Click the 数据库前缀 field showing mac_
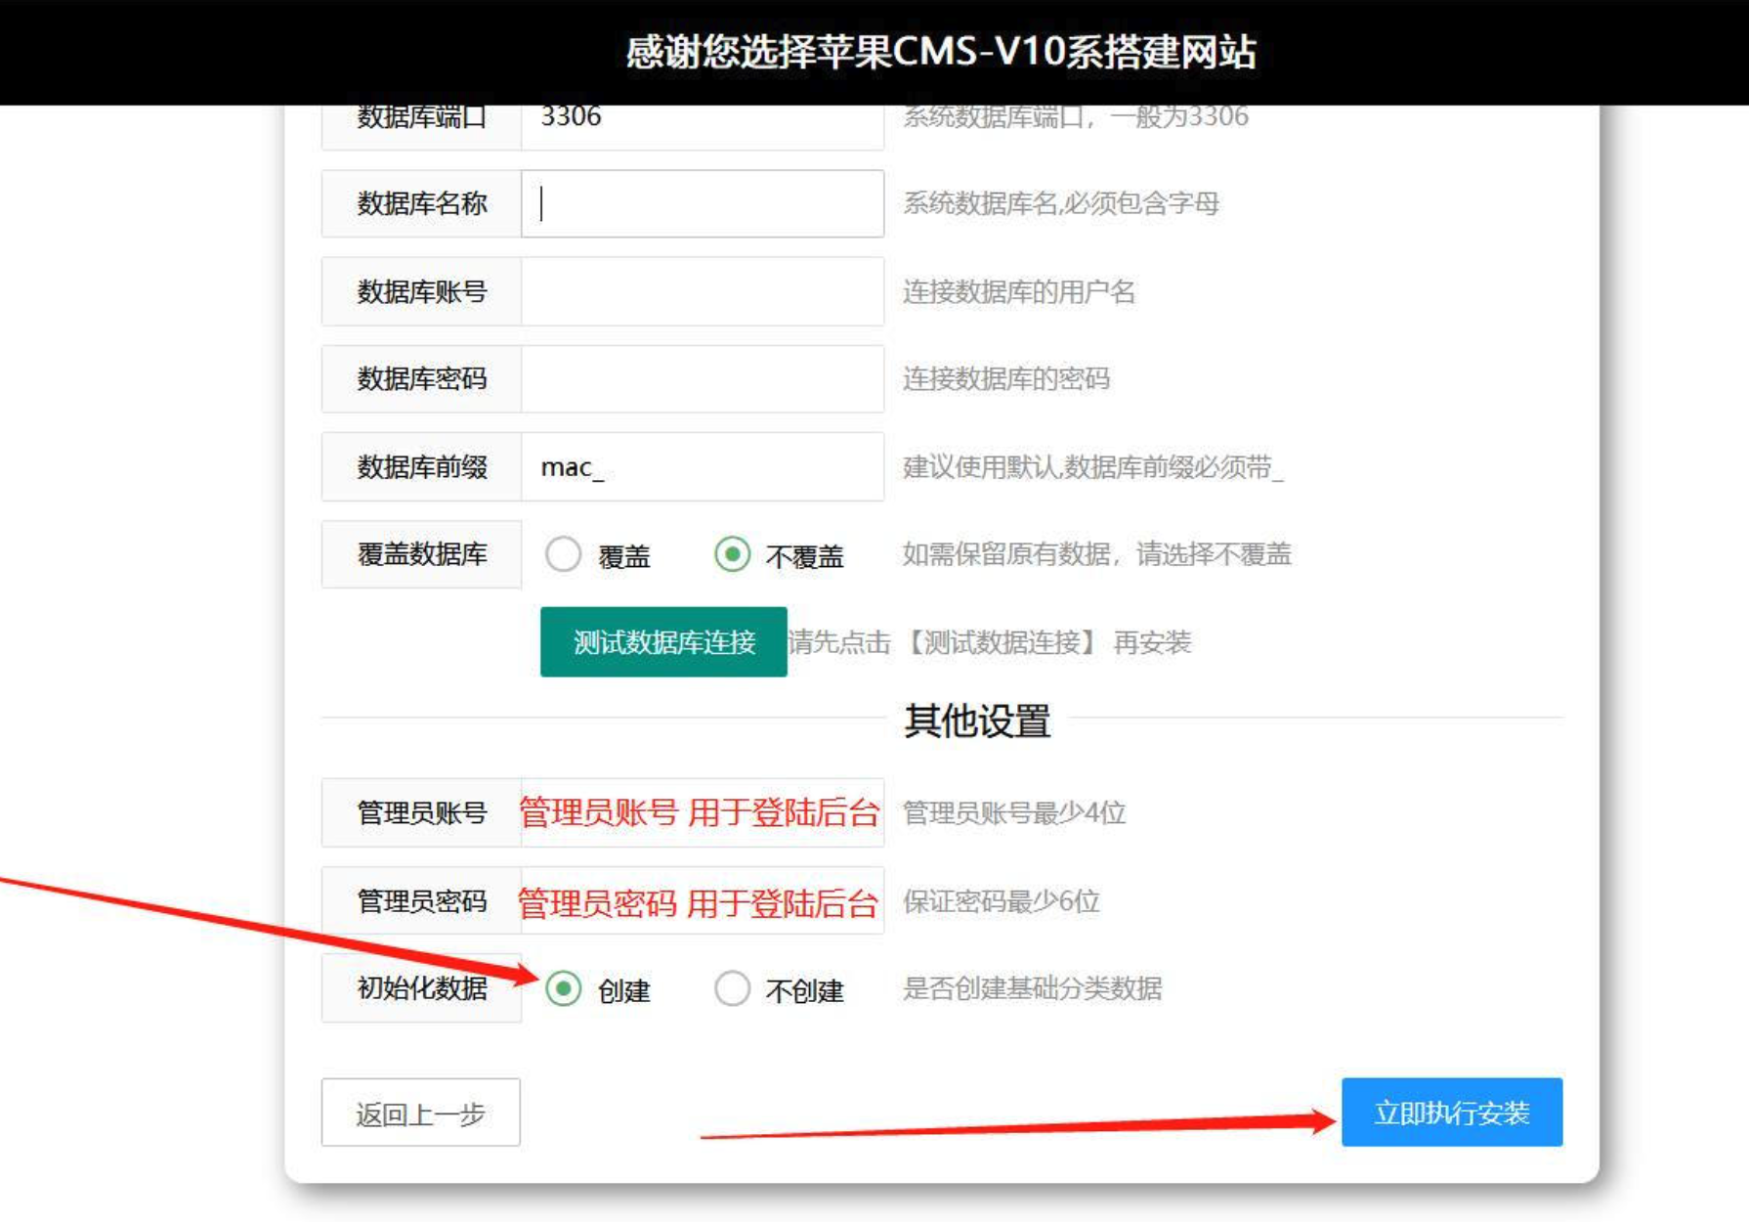 701,466
